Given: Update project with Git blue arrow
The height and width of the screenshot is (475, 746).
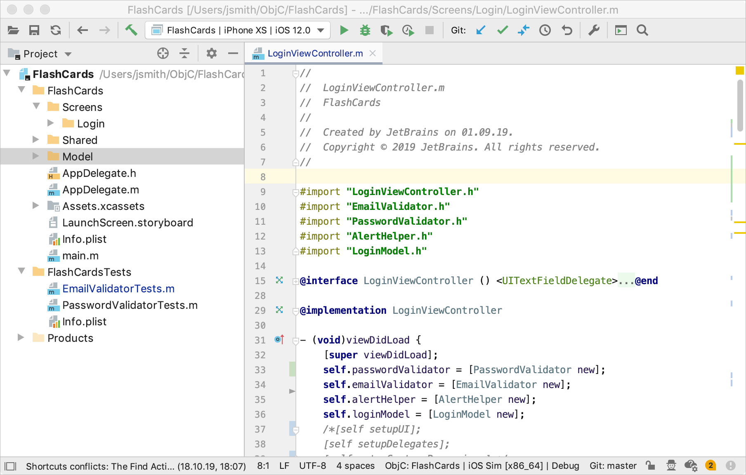Looking at the screenshot, I should coord(481,30).
